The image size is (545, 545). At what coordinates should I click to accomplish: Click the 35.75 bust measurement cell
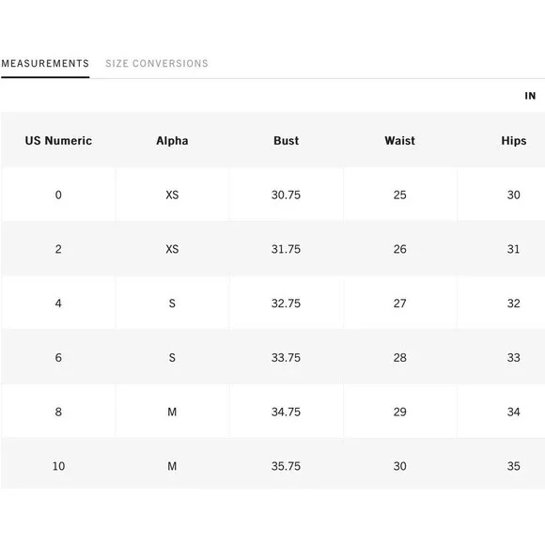286,466
